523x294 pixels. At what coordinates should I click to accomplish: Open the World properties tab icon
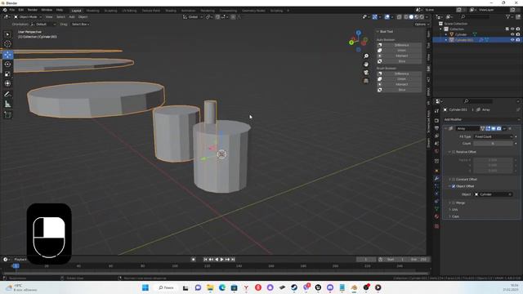pyautogui.click(x=436, y=151)
